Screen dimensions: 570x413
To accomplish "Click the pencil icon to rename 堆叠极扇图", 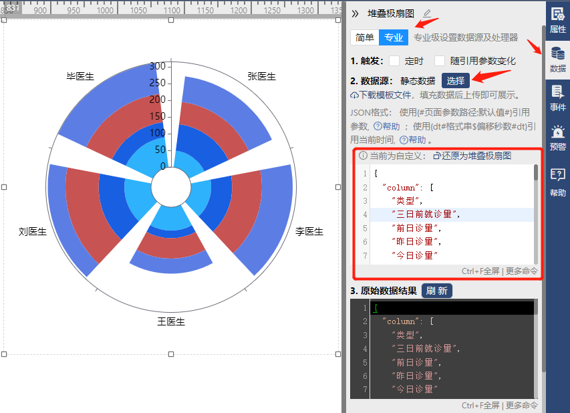I will (427, 14).
